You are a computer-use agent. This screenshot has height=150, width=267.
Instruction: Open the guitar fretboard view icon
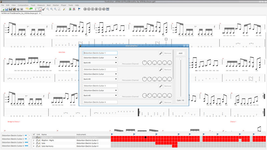coord(44,9)
